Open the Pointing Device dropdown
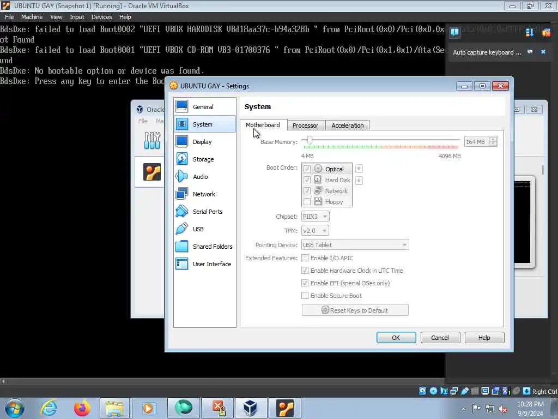This screenshot has width=558, height=419. (355, 245)
